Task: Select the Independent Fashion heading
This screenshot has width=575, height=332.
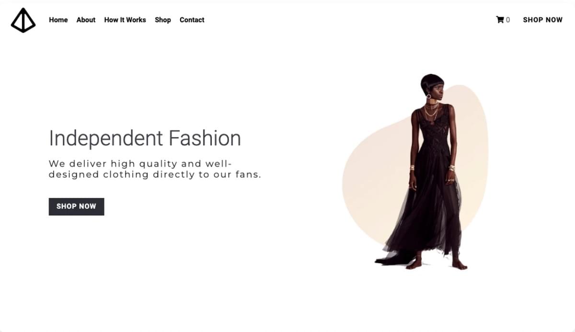Action: (145, 138)
